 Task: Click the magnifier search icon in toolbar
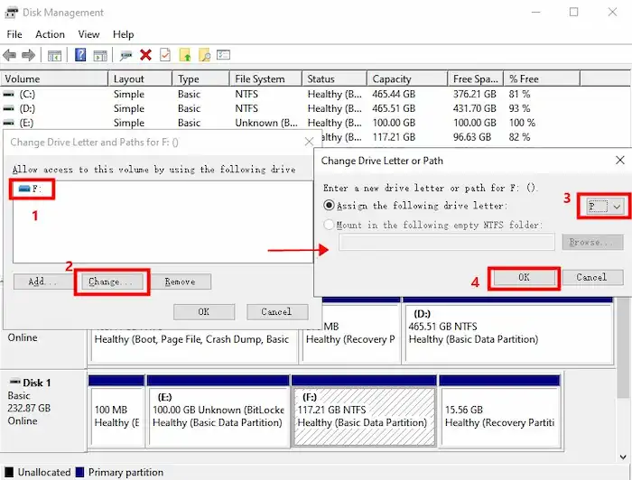(x=206, y=55)
